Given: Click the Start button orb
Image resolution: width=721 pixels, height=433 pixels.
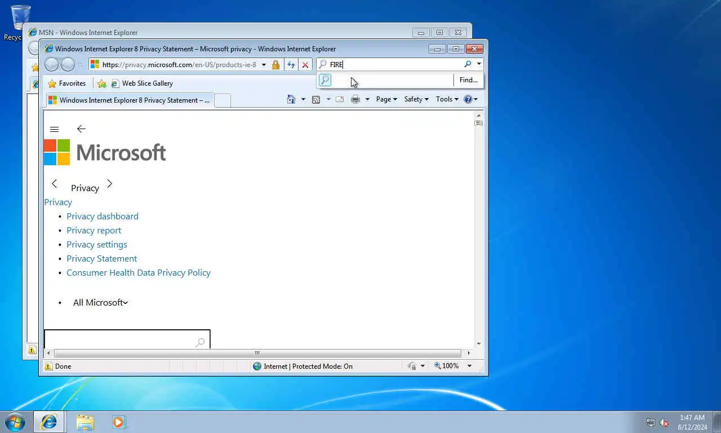Looking at the screenshot, I should click(x=15, y=422).
